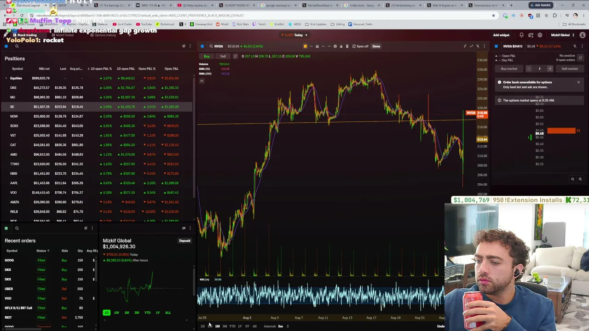Open Recent orders column settings icon
The image size is (589, 331).
[86, 228]
